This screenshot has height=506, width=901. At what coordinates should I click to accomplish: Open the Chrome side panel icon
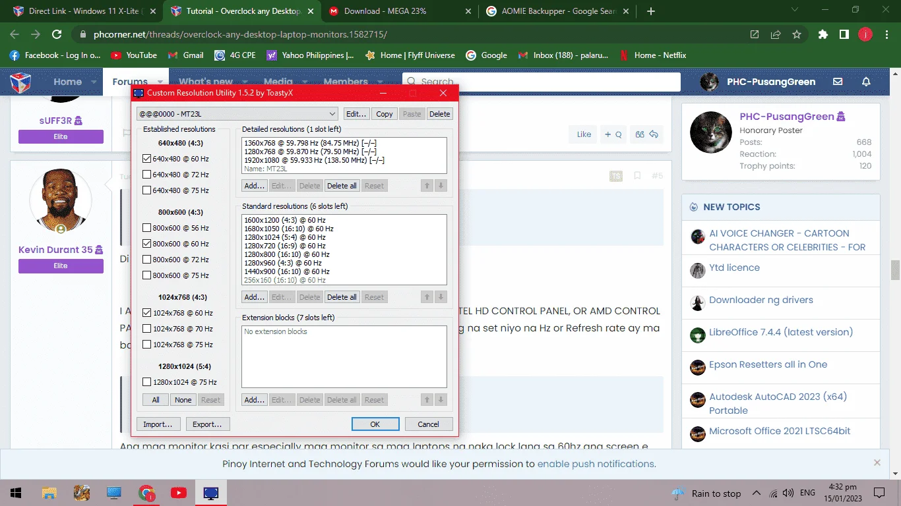click(844, 34)
